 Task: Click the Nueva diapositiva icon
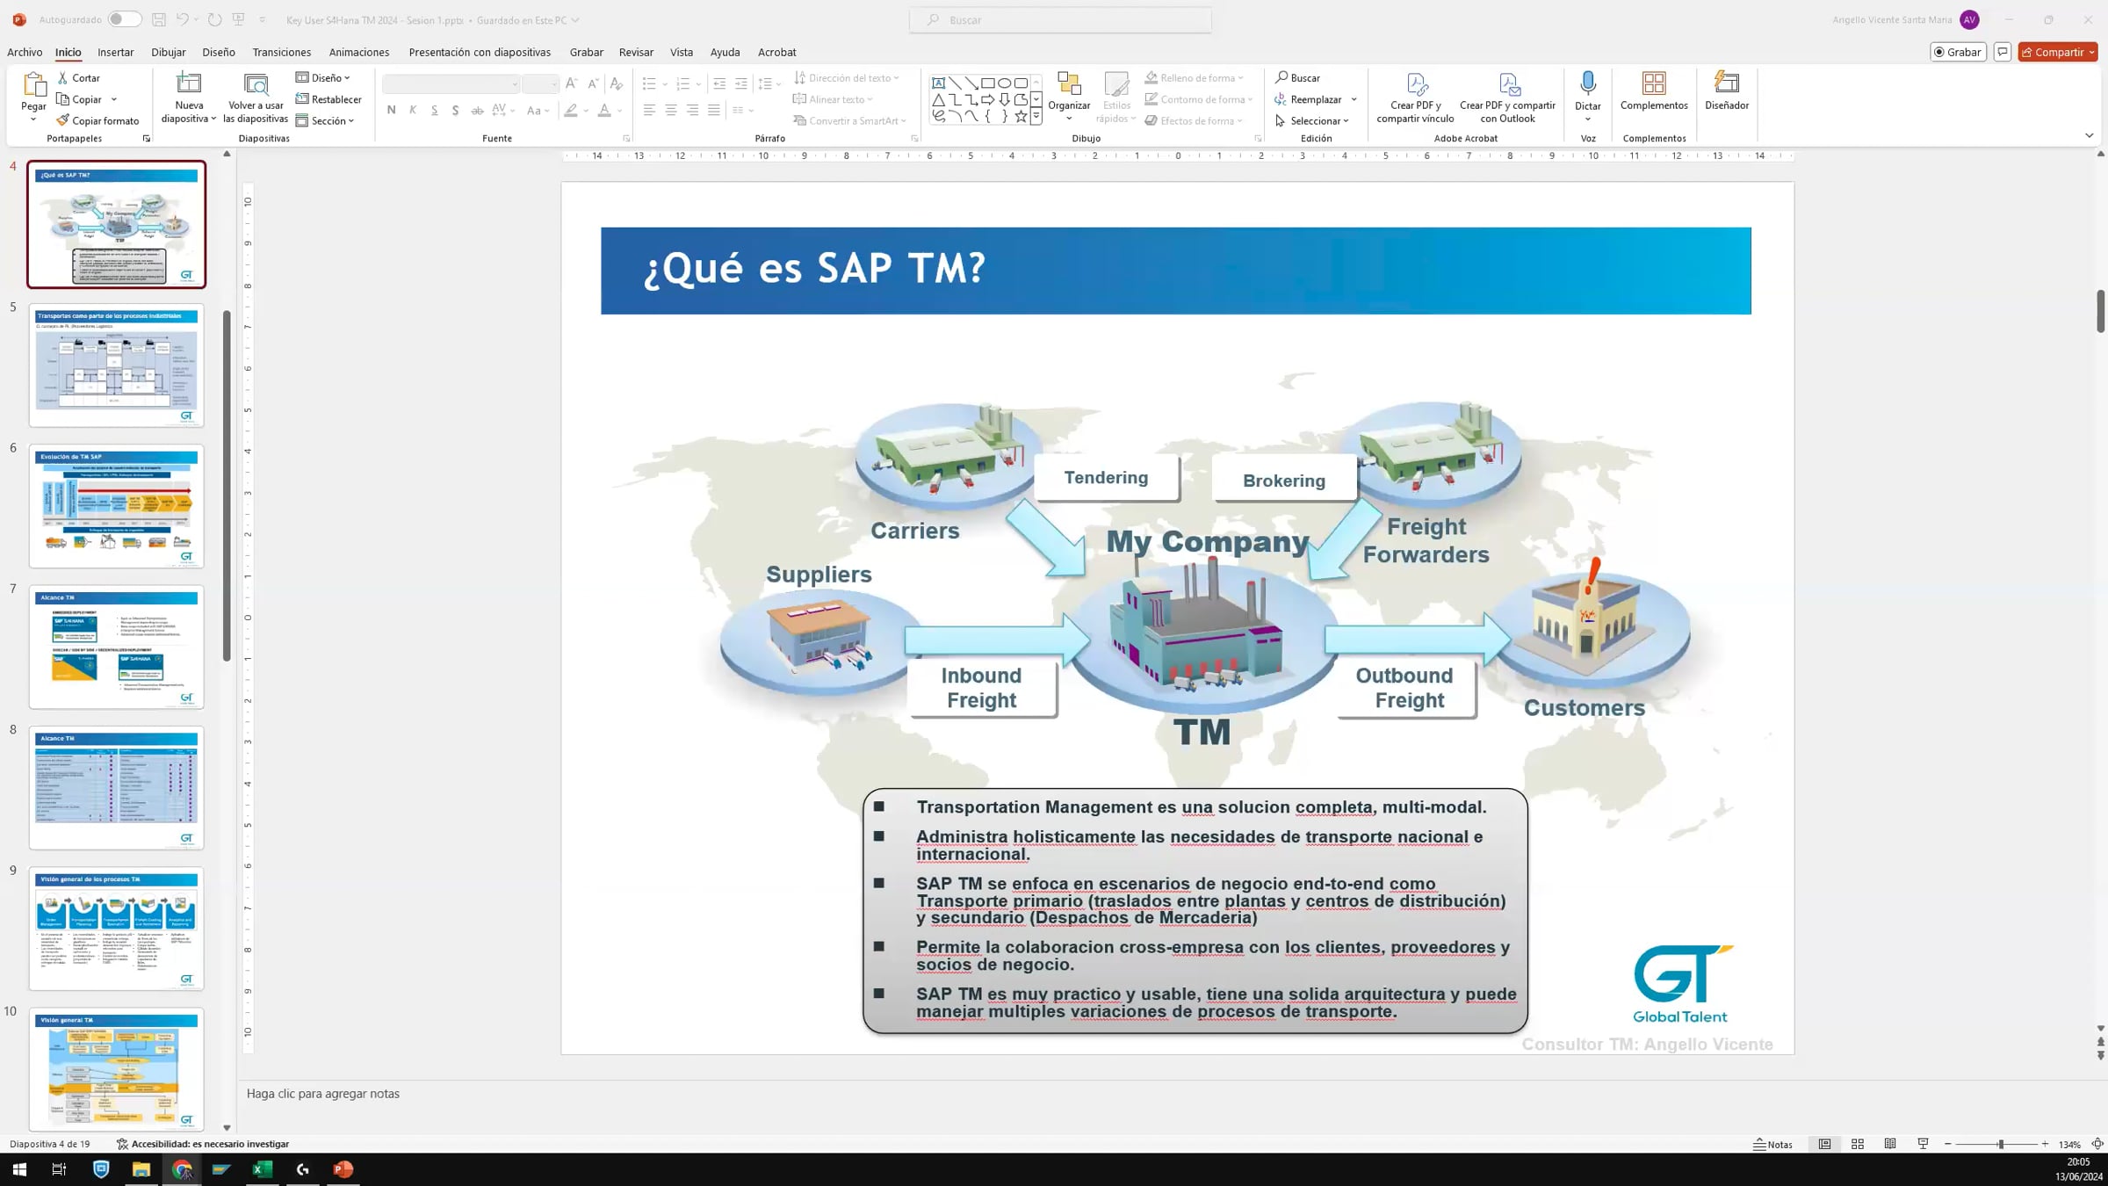[189, 83]
